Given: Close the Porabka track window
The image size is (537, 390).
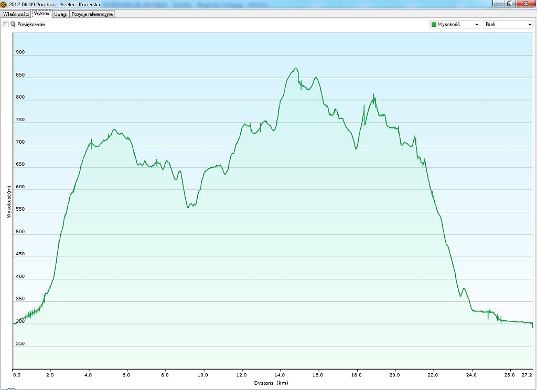Looking at the screenshot, I should click(524, 3).
